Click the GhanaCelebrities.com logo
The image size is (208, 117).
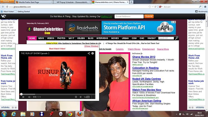45,30
